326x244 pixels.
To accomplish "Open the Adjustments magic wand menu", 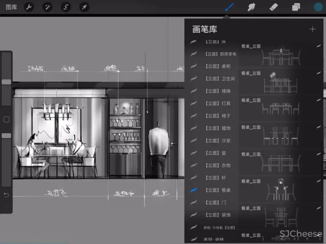I will (48, 7).
